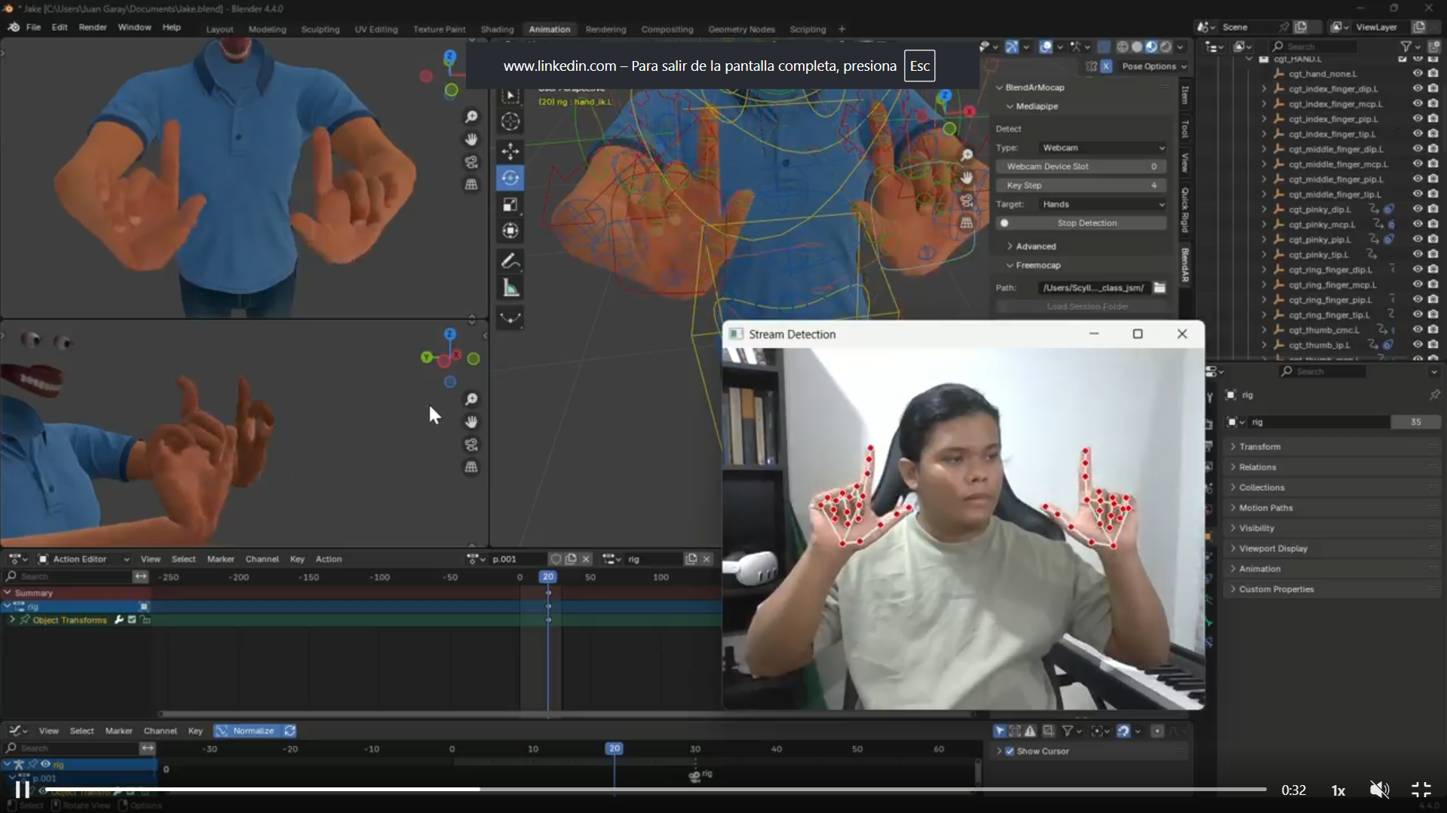Switch to the Geometry Nodes workspace tab

click(x=741, y=29)
